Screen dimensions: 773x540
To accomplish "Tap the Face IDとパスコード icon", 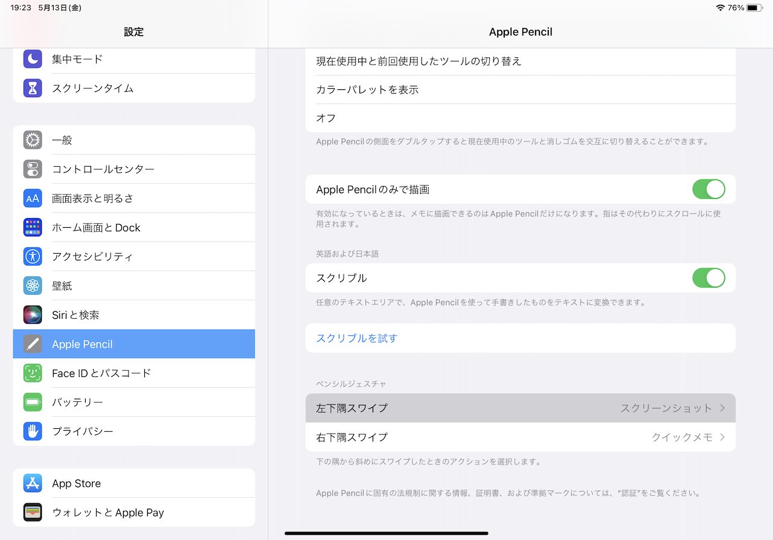I will [x=33, y=373].
